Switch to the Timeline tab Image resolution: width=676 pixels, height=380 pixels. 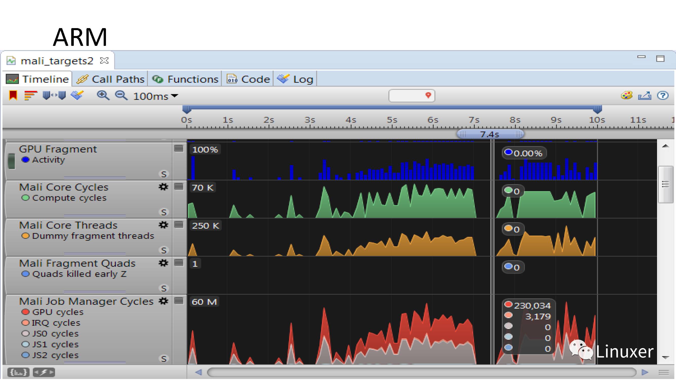point(38,79)
